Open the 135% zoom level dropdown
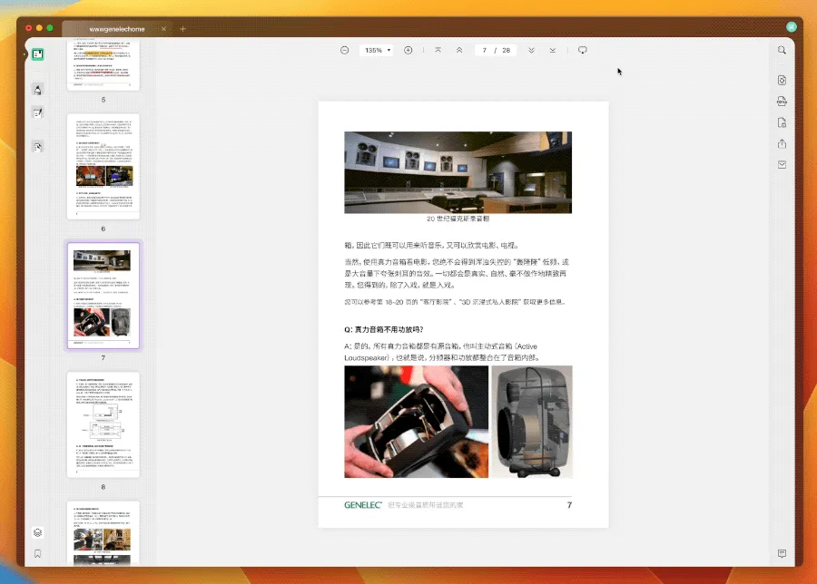The height and width of the screenshot is (584, 817). pos(378,51)
